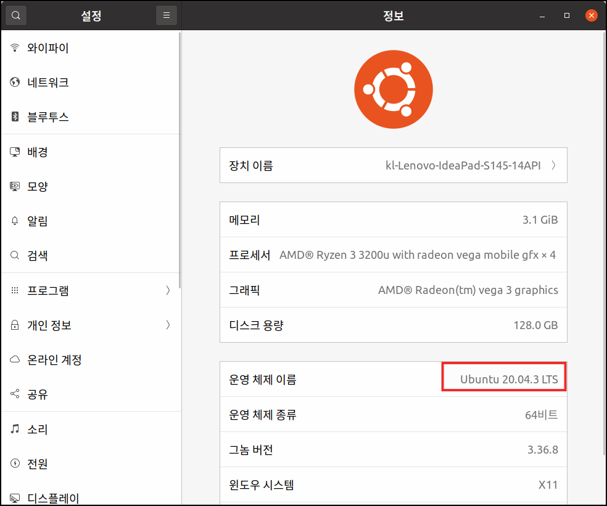This screenshot has width=607, height=506.
Task: Click the 메모리 label
Action: click(x=244, y=220)
